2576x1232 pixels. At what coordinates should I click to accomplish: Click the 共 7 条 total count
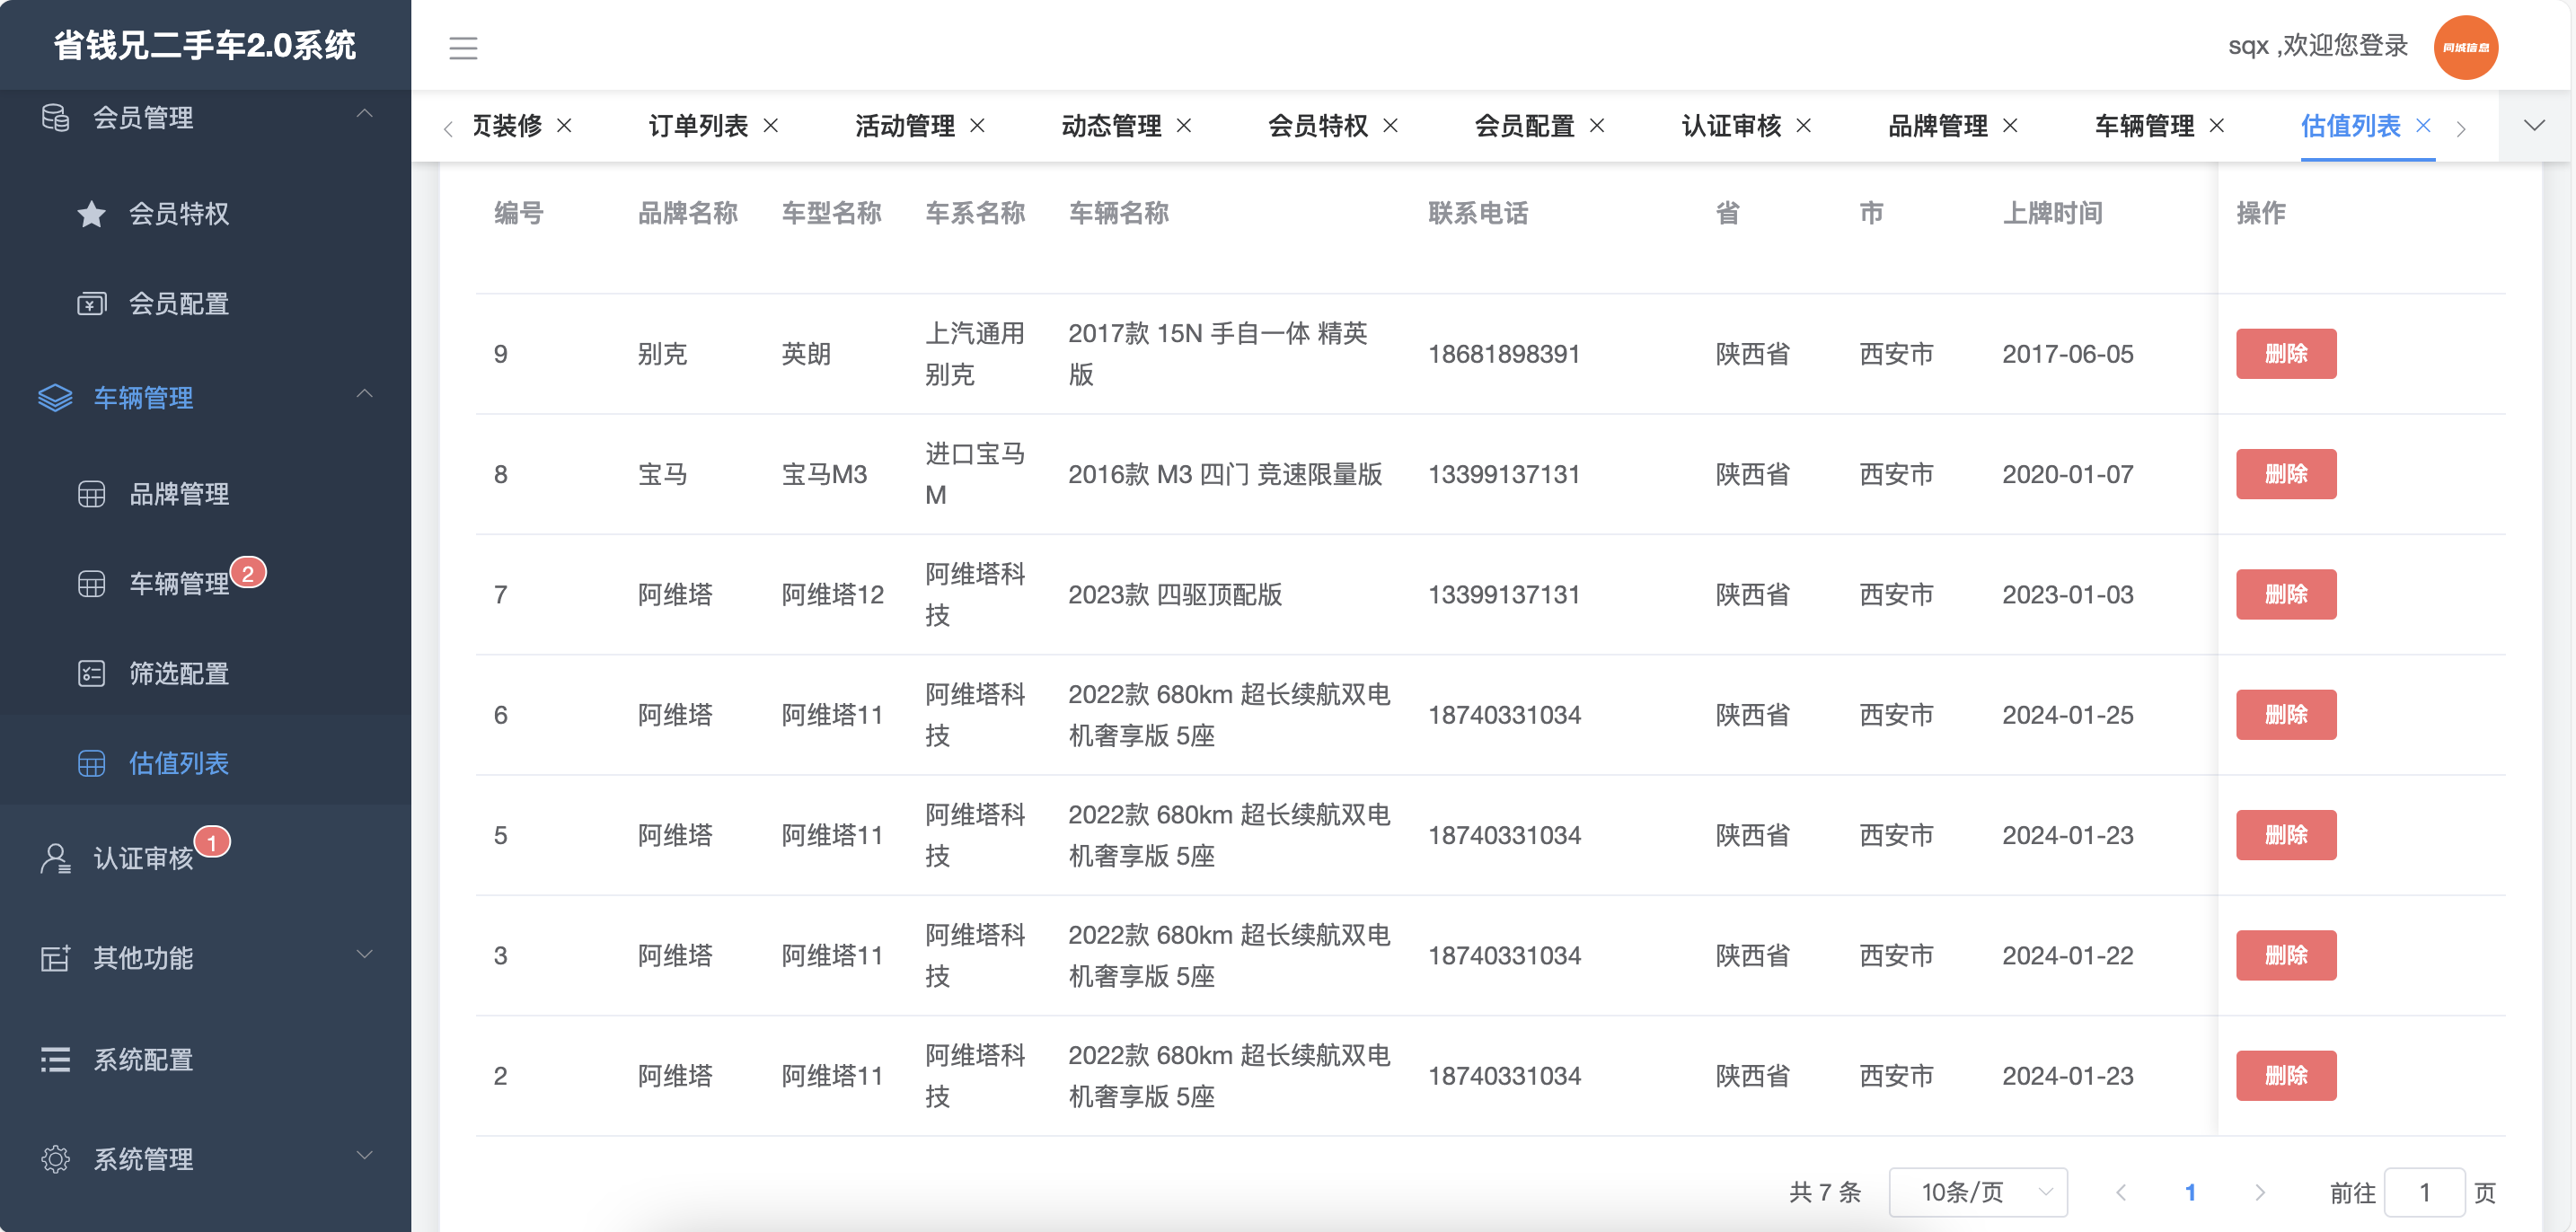pos(1825,1192)
